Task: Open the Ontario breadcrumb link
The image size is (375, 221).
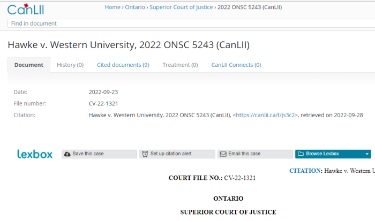Action: (135, 7)
